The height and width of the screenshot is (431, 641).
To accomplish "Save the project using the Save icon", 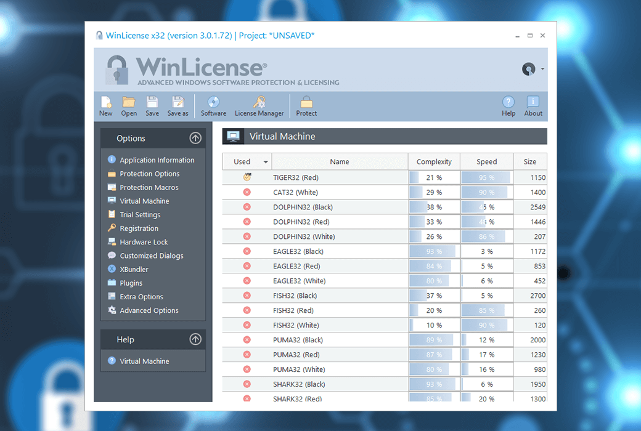I will point(152,105).
